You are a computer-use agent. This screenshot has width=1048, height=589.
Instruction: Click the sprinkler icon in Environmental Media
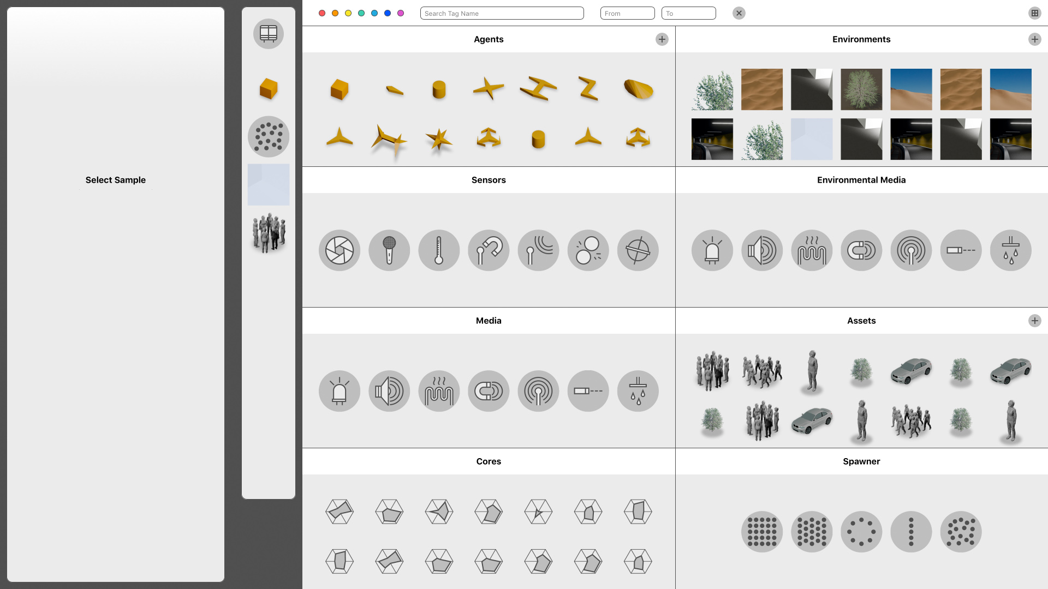pos(1010,250)
